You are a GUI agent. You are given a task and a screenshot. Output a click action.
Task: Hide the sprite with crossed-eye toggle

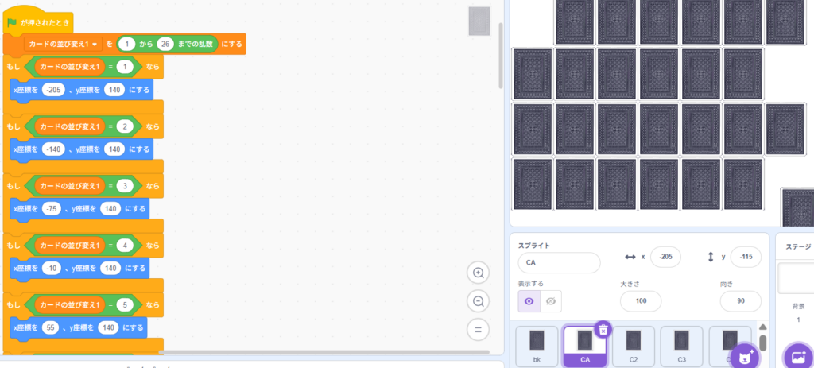point(552,301)
